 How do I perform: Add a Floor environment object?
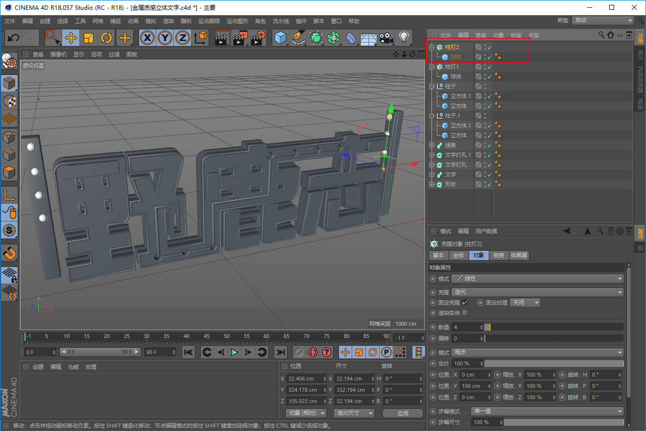(x=369, y=38)
